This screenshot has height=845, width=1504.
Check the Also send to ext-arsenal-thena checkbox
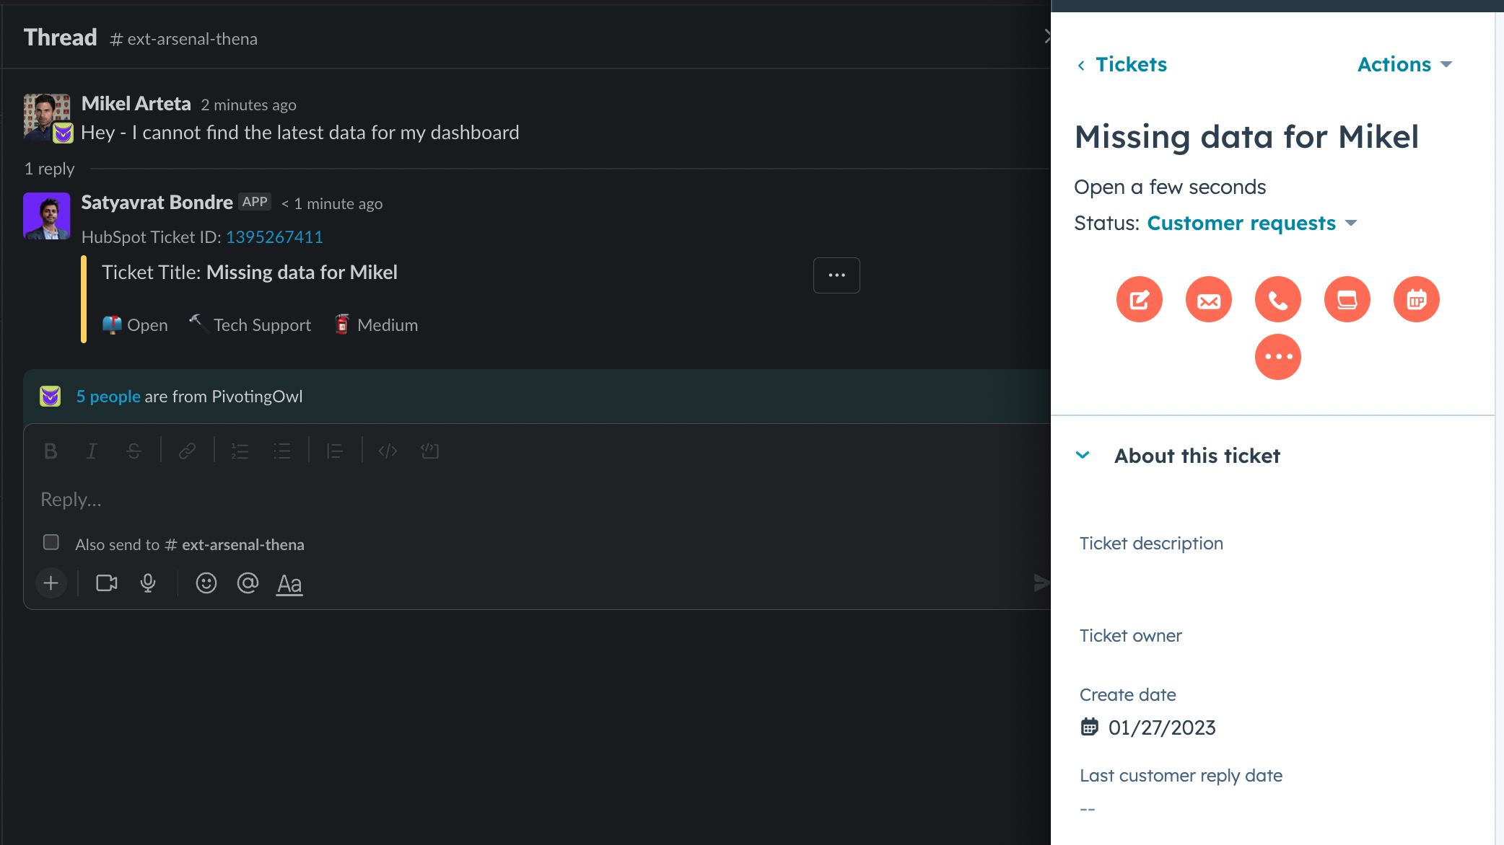(x=51, y=542)
